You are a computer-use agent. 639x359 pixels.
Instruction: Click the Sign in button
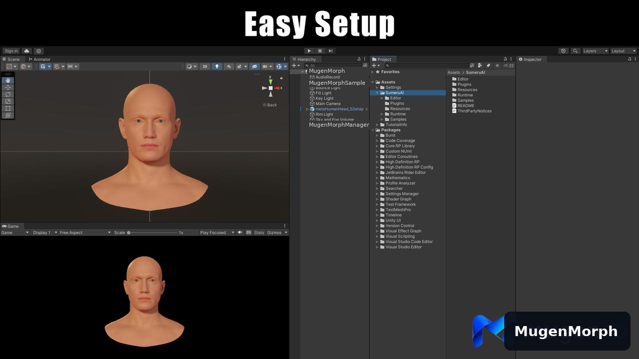[x=11, y=51]
